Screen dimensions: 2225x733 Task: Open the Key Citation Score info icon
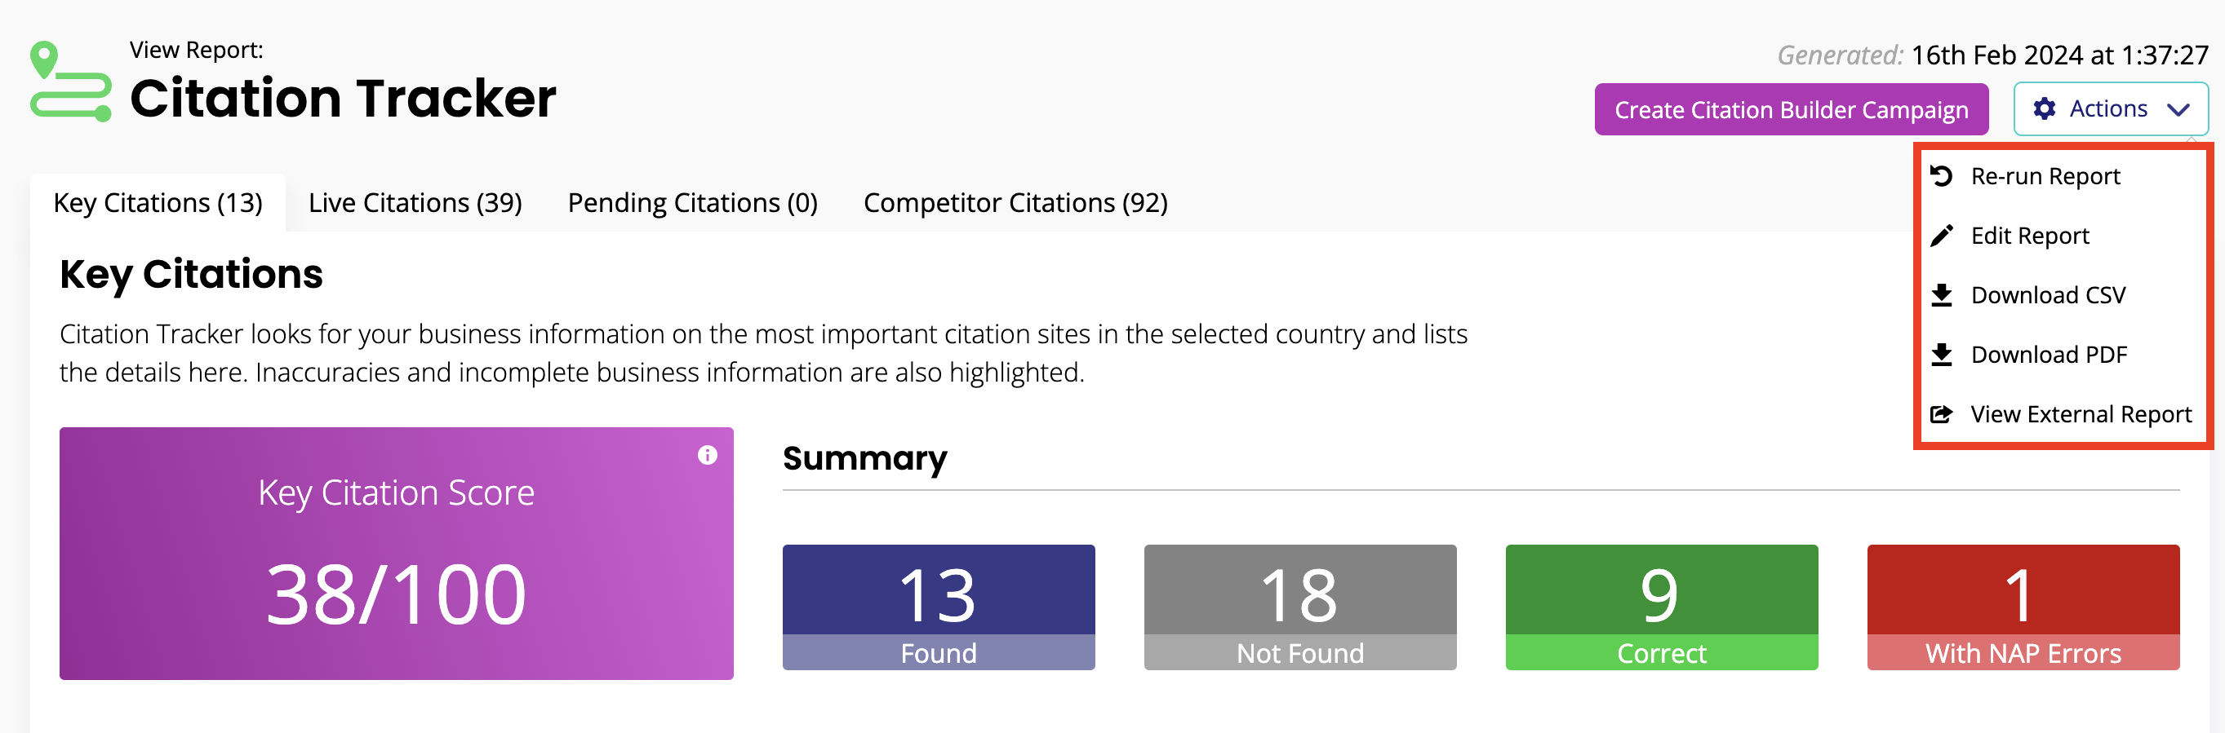[x=707, y=454]
